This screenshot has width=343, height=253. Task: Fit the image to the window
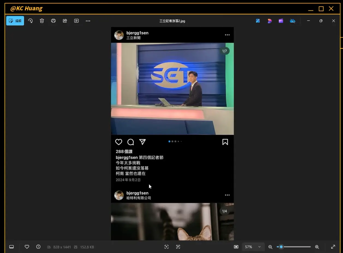click(236, 247)
